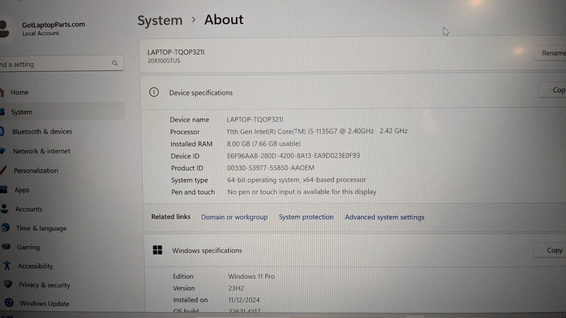Go back to System in breadcrumb

point(160,20)
